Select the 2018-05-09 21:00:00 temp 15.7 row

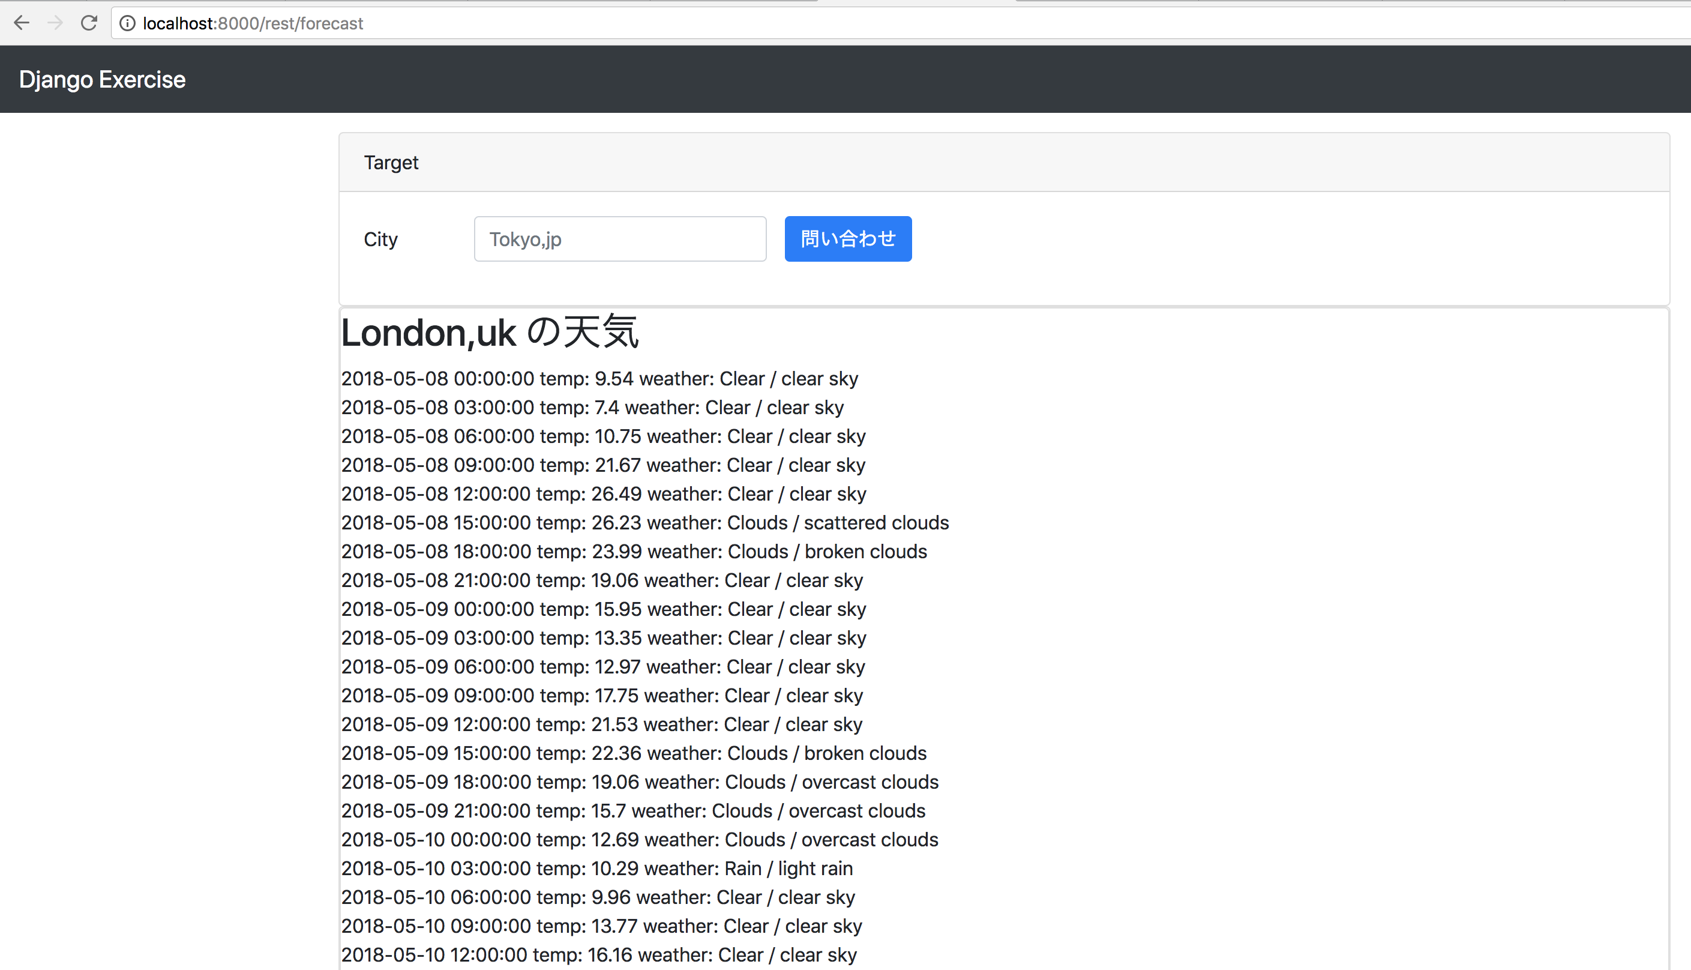634,811
